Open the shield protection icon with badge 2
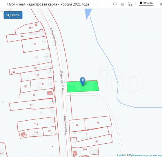 130,4
